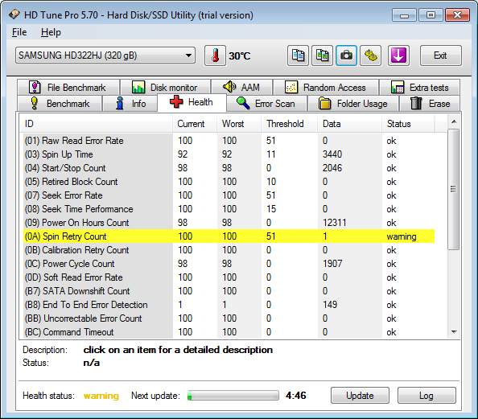
Task: Select the (0C) Power Cycle Count row
Action: tap(229, 264)
